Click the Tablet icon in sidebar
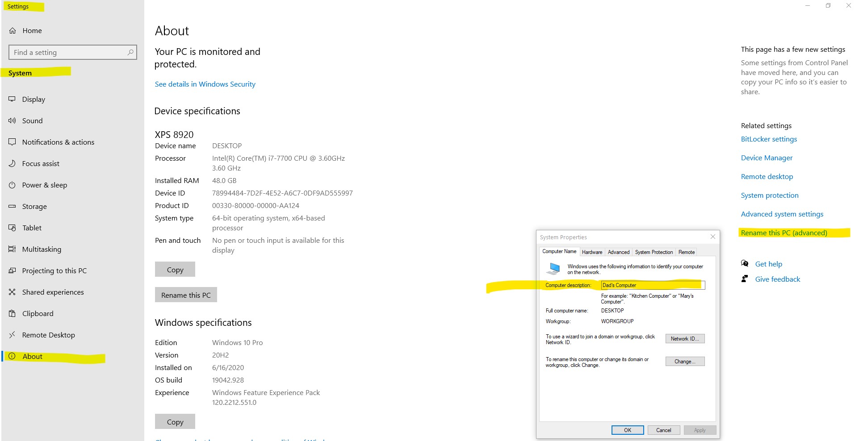859x441 pixels. 12,228
